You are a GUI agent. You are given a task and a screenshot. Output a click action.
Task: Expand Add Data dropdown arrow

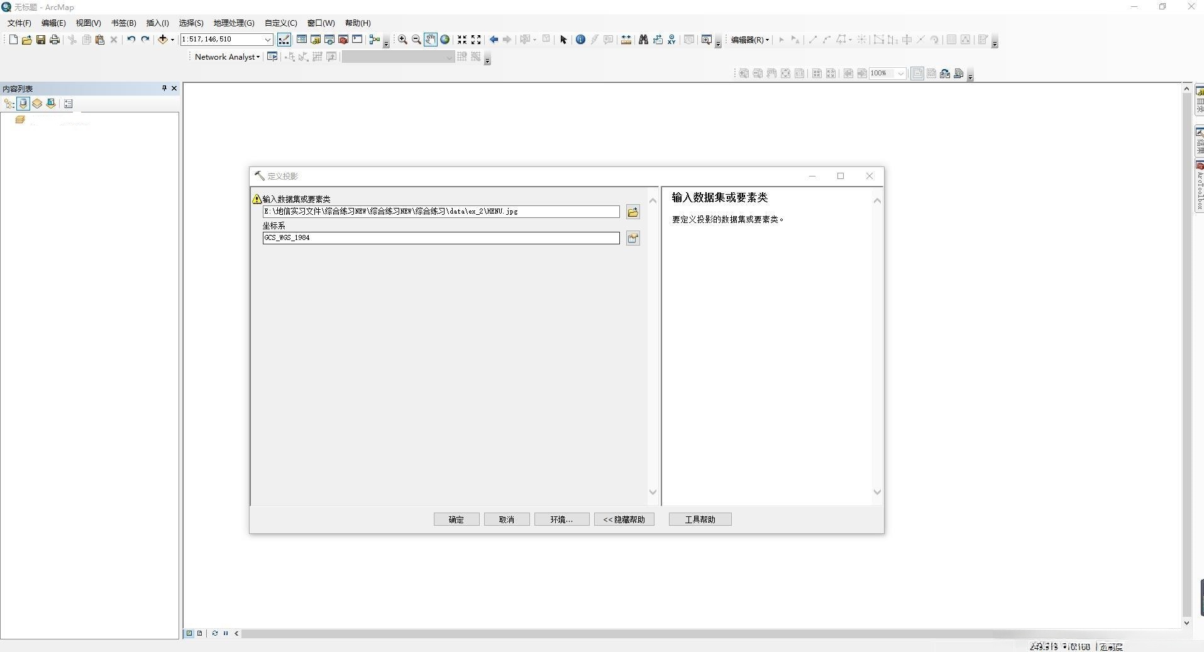172,40
